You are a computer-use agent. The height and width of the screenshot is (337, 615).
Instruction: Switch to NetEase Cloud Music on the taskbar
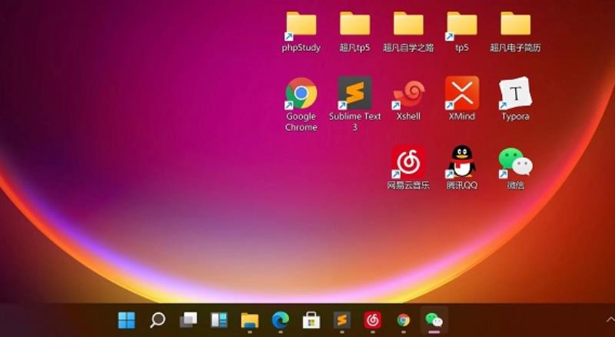click(373, 320)
